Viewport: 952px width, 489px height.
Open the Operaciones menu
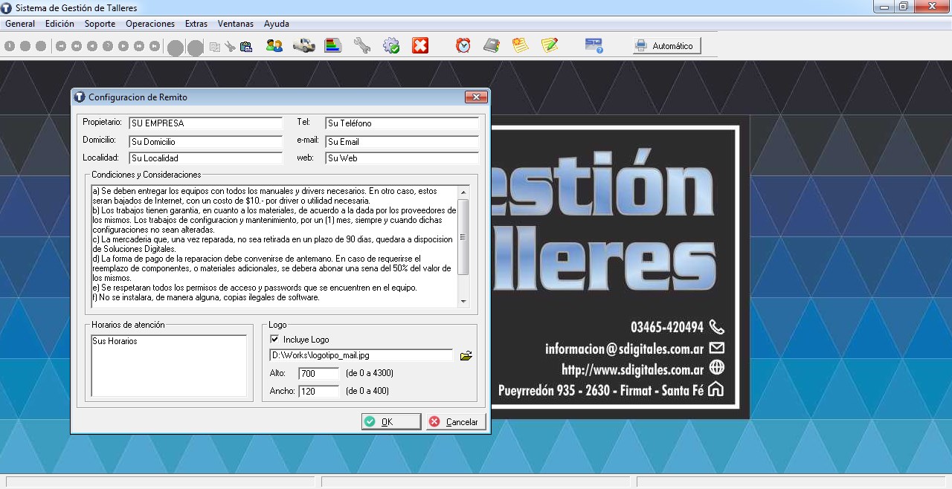(150, 24)
